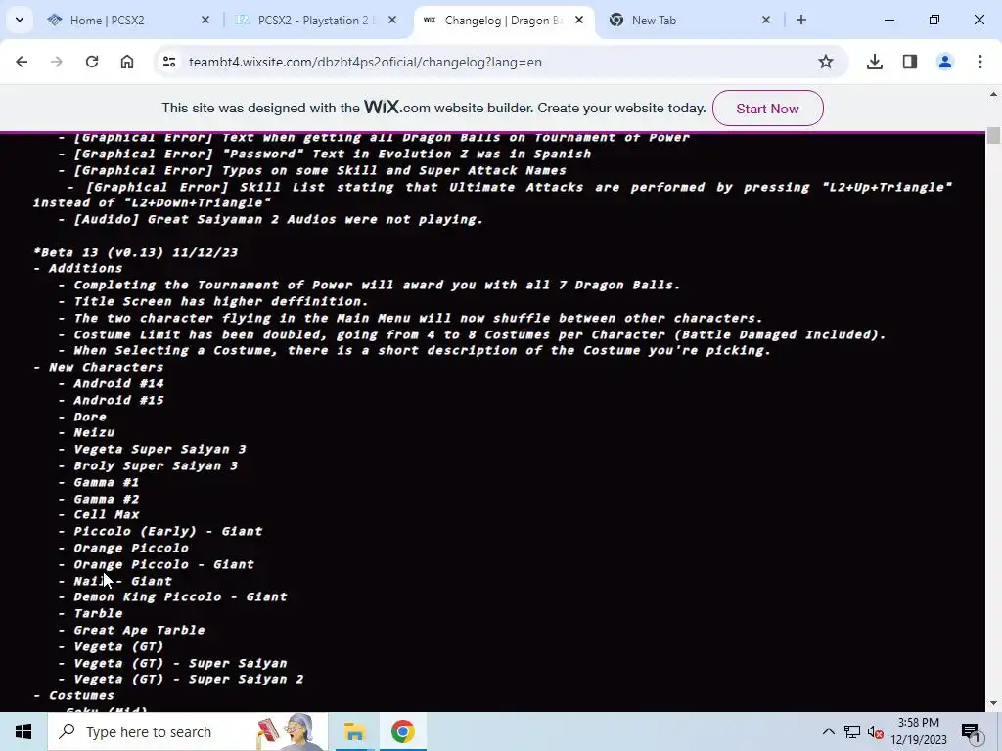Click the muted volume tray icon
The image size is (1002, 751).
pos(876,732)
